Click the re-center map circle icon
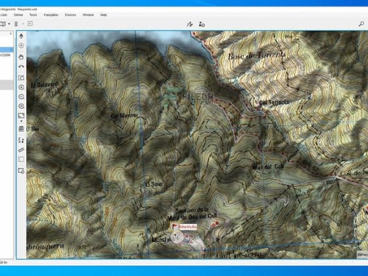368x276 pixels. pos(21,45)
